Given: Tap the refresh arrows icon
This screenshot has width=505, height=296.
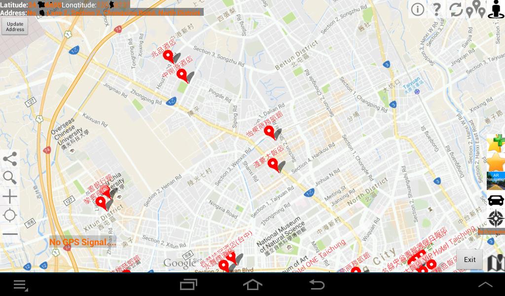Looking at the screenshot, I should (456, 9).
